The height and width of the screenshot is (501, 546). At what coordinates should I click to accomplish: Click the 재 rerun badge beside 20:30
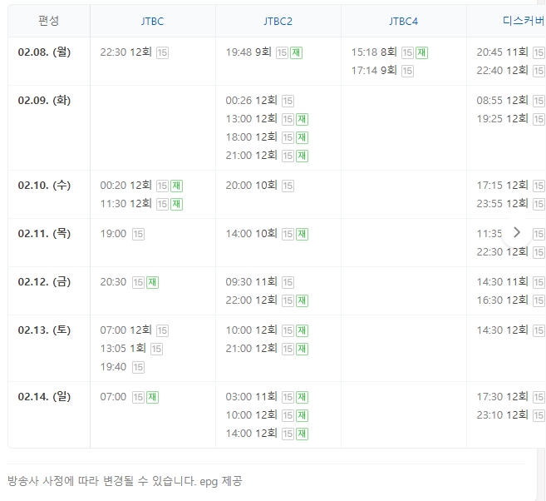coord(153,282)
